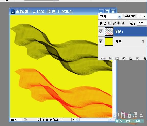
Task: Toggle lock all padlock icon
Action: 123,23
